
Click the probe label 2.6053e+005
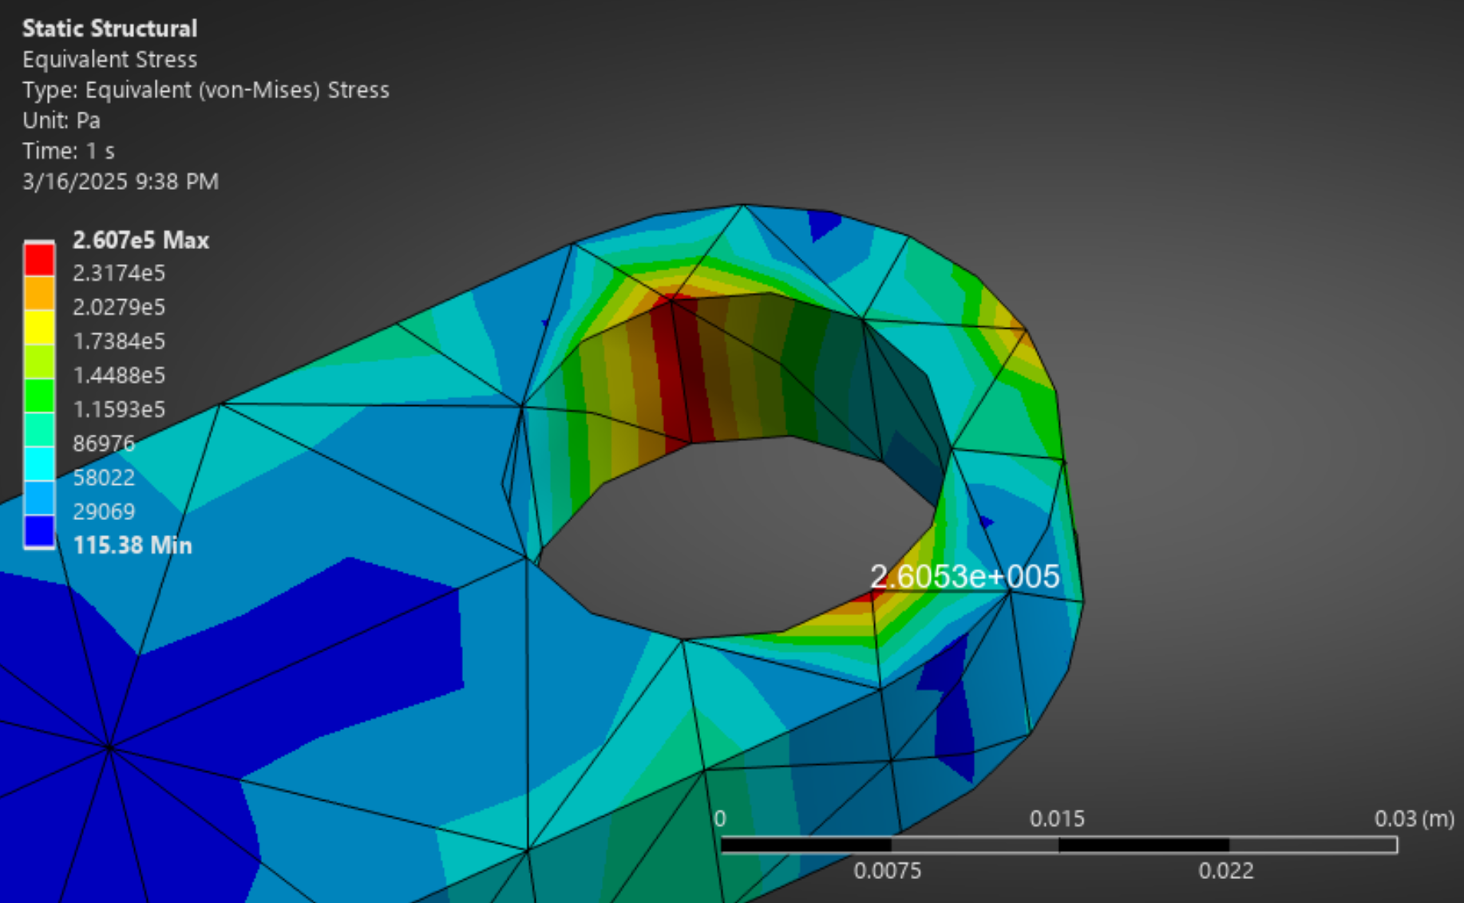(964, 577)
